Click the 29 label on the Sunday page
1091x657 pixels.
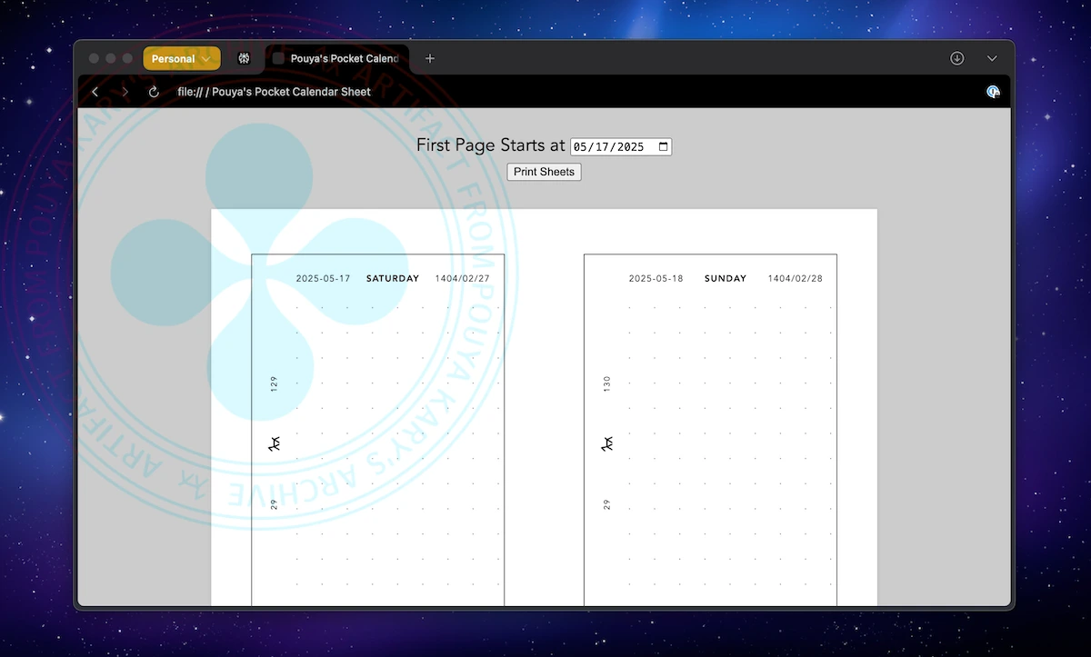[606, 503]
